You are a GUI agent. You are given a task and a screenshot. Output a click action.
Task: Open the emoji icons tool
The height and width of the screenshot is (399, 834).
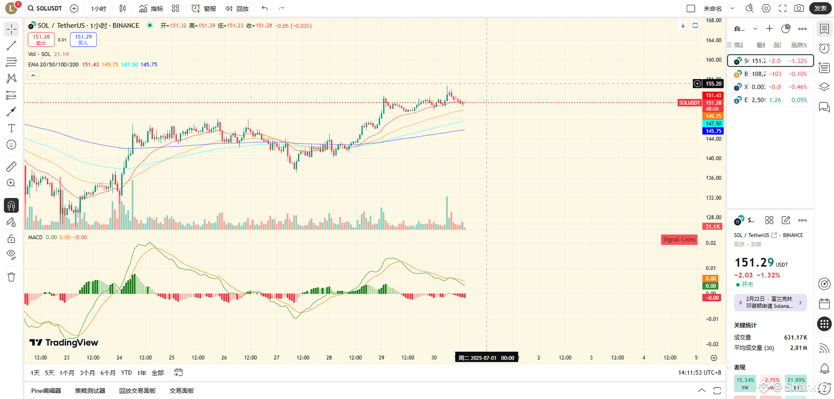pyautogui.click(x=11, y=145)
